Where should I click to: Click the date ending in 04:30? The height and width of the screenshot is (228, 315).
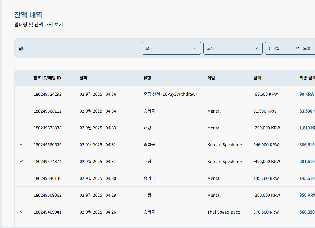click(98, 178)
